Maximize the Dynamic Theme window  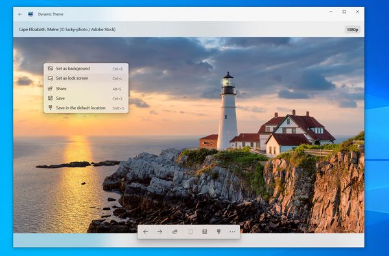pos(344,12)
